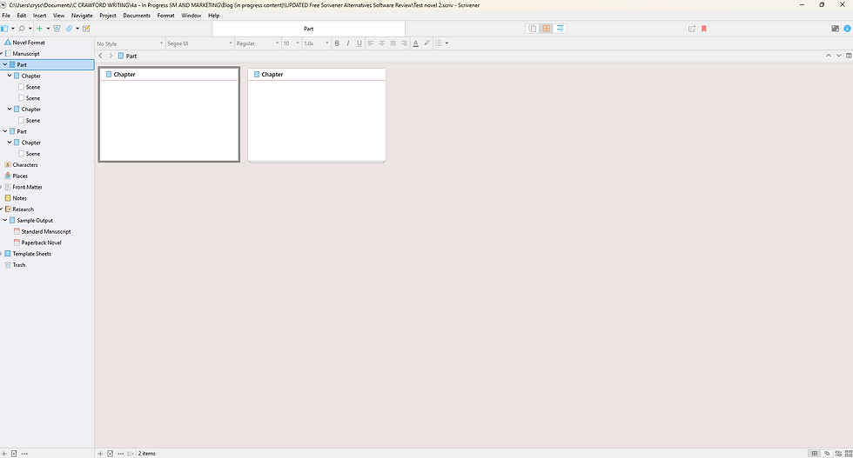This screenshot has width=853, height=458.
Task: Open the Search magnifier tool
Action: (x=22, y=29)
